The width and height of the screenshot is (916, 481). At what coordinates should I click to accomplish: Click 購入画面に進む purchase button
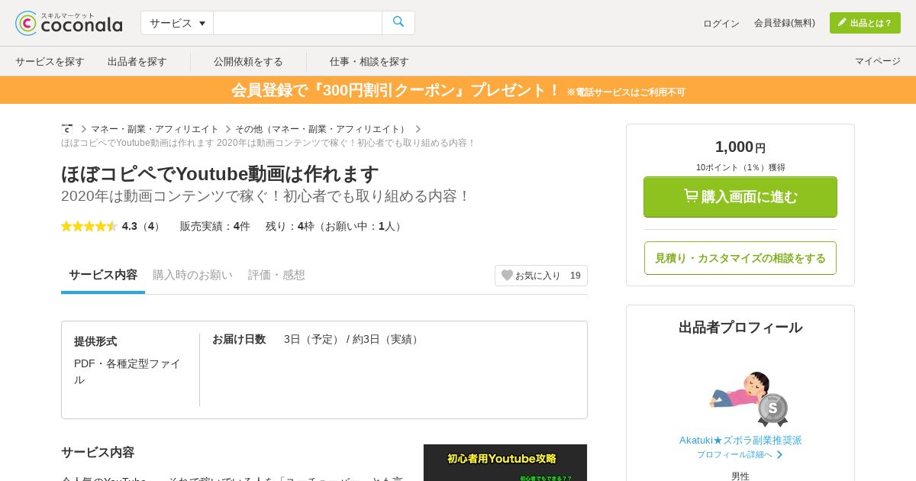pos(740,197)
